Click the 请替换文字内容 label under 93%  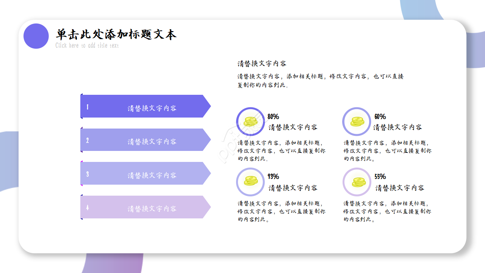[x=293, y=188]
